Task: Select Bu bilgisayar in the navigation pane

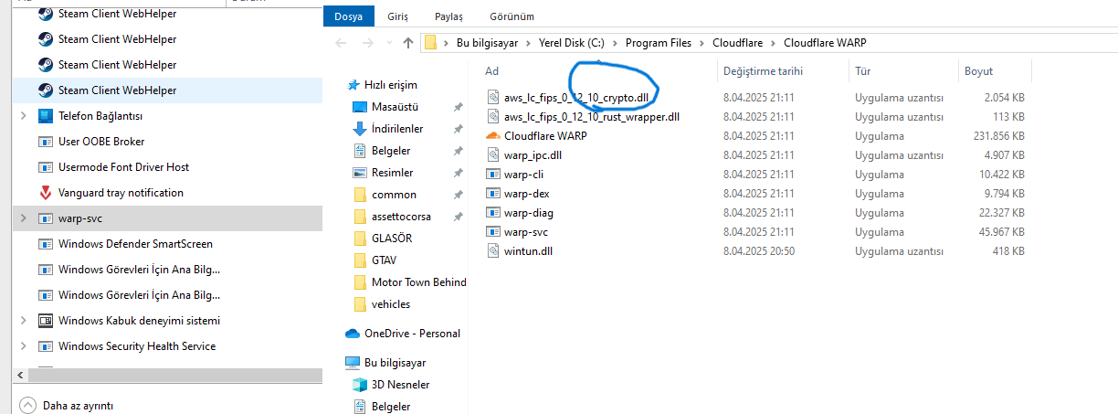Action: pos(396,363)
